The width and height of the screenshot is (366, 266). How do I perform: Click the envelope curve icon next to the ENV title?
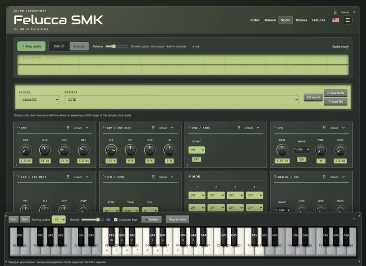click(19, 128)
